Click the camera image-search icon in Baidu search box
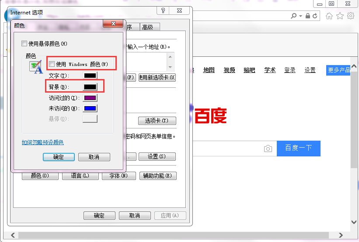The height and width of the screenshot is (242, 359). pyautogui.click(x=268, y=149)
